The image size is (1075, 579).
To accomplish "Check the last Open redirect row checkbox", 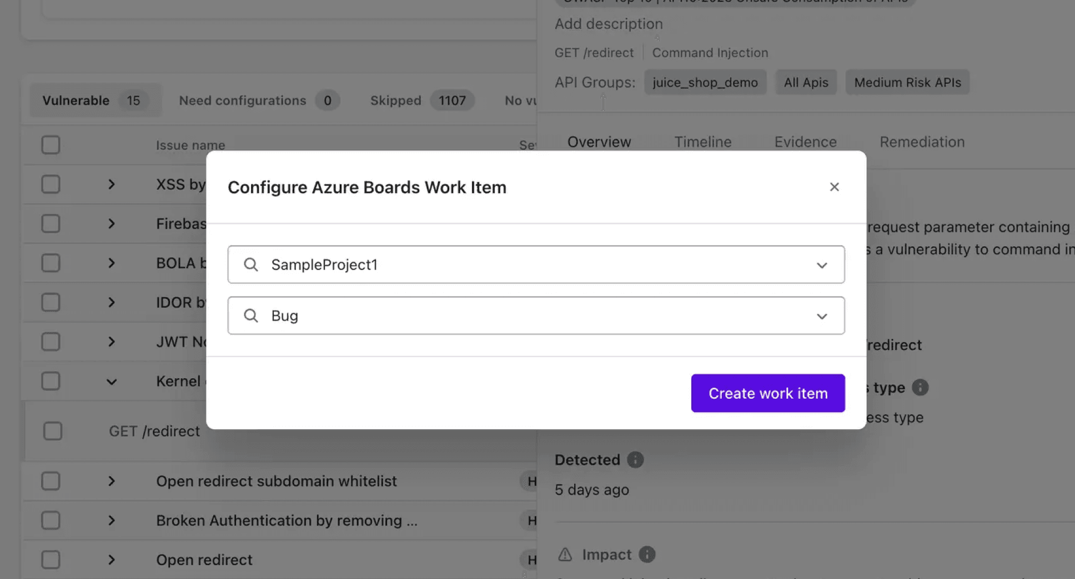I will click(x=51, y=560).
